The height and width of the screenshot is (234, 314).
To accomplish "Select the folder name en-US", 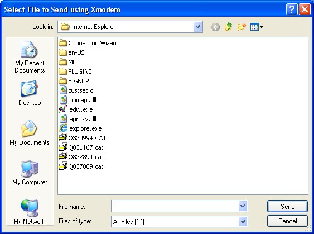I will 76,52.
